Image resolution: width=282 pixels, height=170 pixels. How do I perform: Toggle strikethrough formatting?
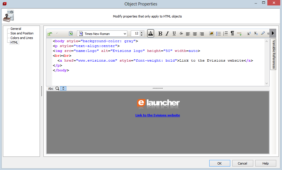coord(181,34)
